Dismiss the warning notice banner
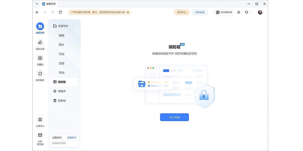The width and height of the screenshot is (303, 151). coord(128,12)
